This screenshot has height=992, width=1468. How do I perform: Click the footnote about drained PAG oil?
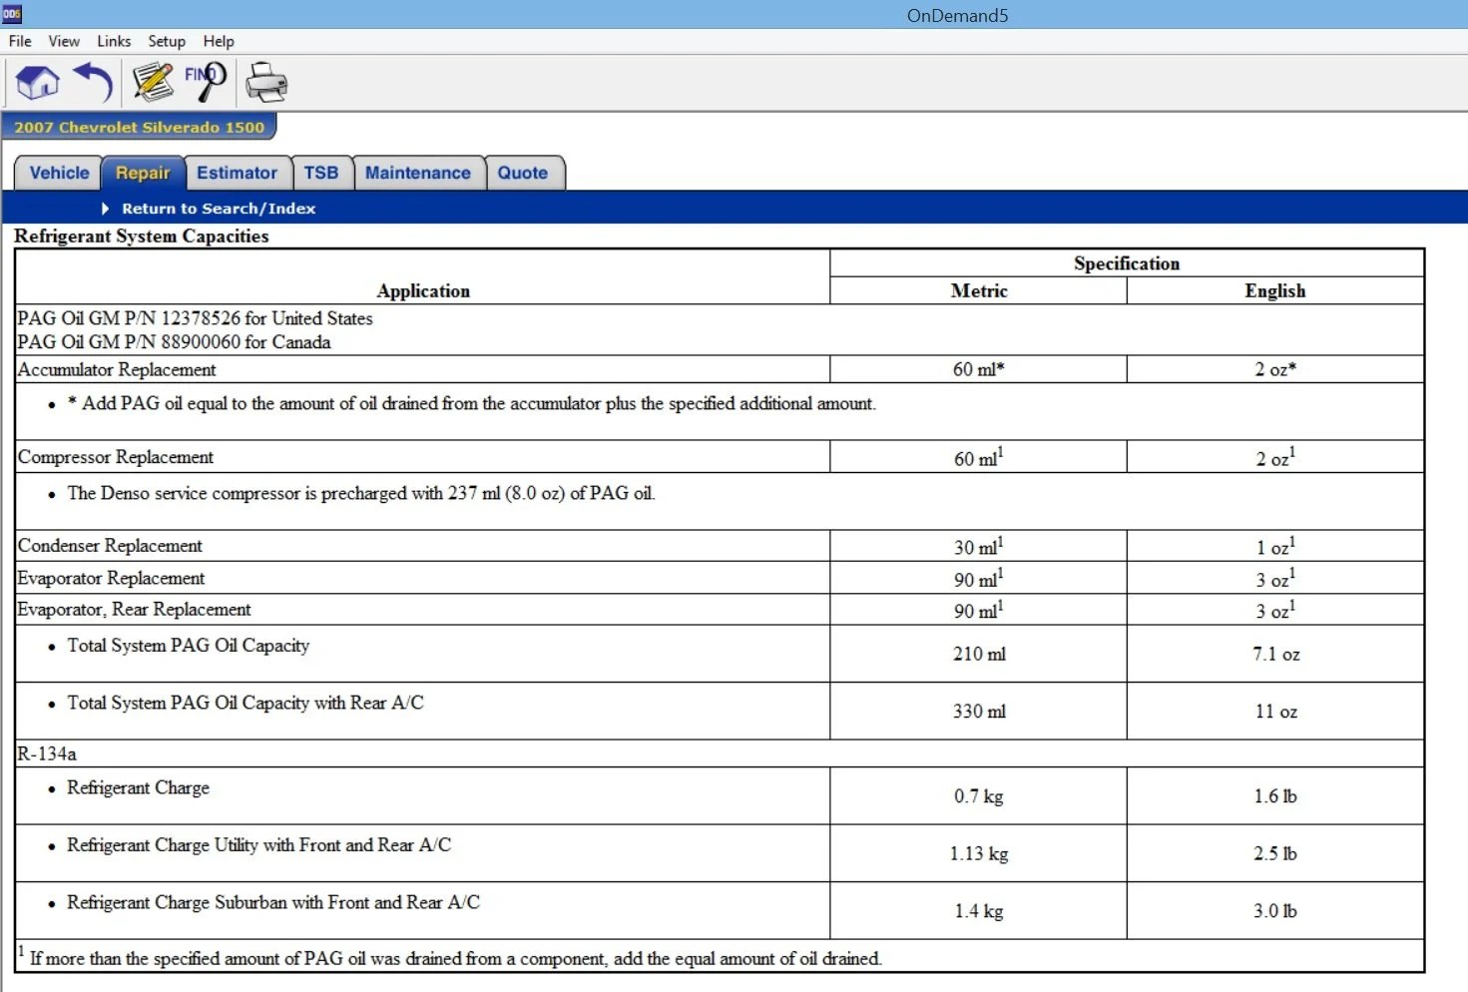point(450,958)
